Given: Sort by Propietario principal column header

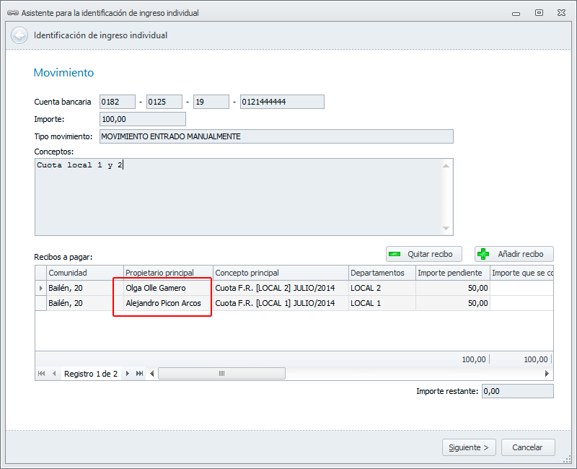Looking at the screenshot, I should tap(168, 273).
